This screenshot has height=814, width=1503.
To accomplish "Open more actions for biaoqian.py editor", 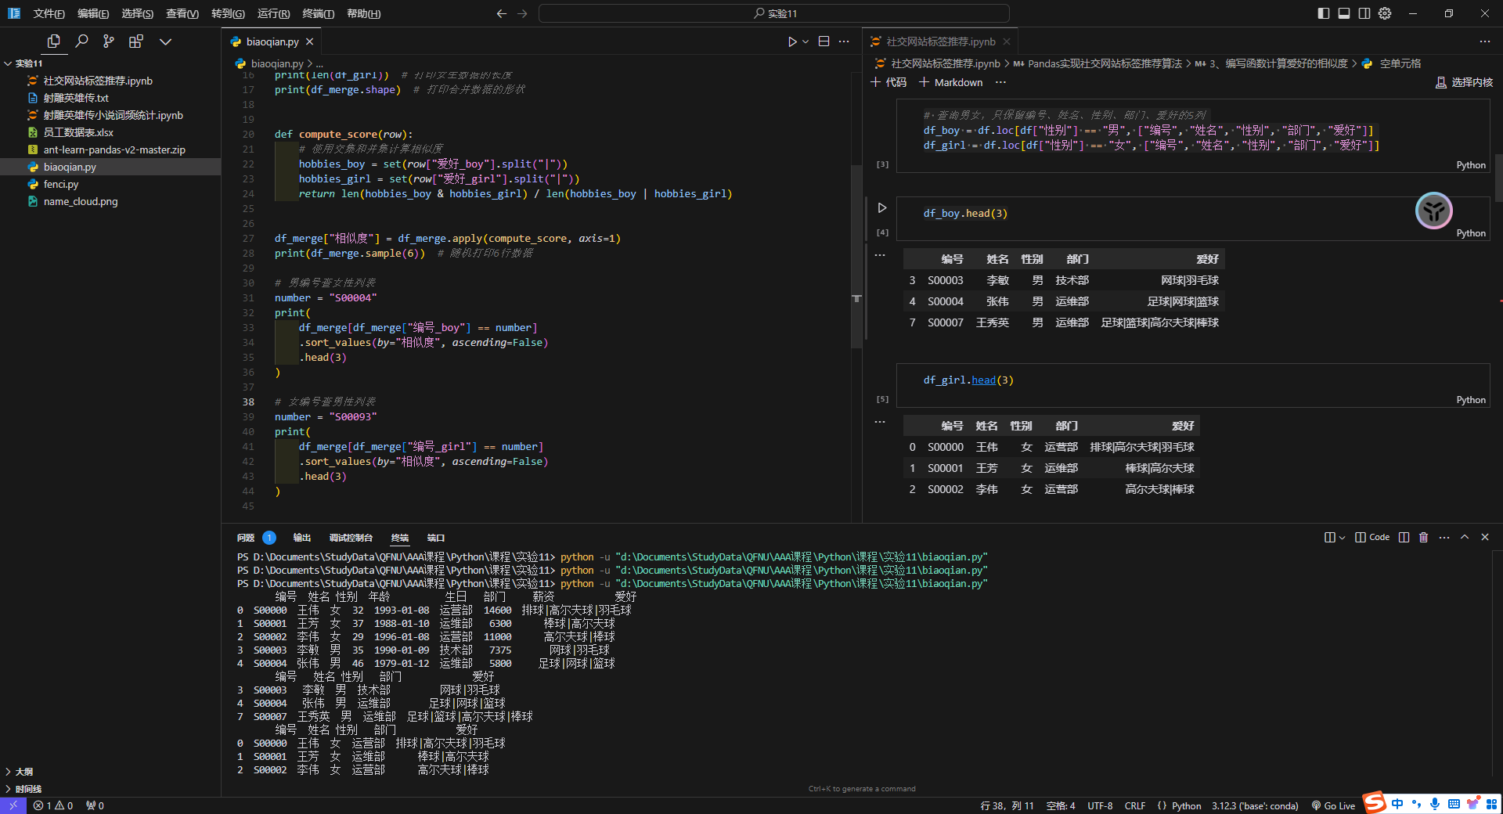I will tap(844, 41).
